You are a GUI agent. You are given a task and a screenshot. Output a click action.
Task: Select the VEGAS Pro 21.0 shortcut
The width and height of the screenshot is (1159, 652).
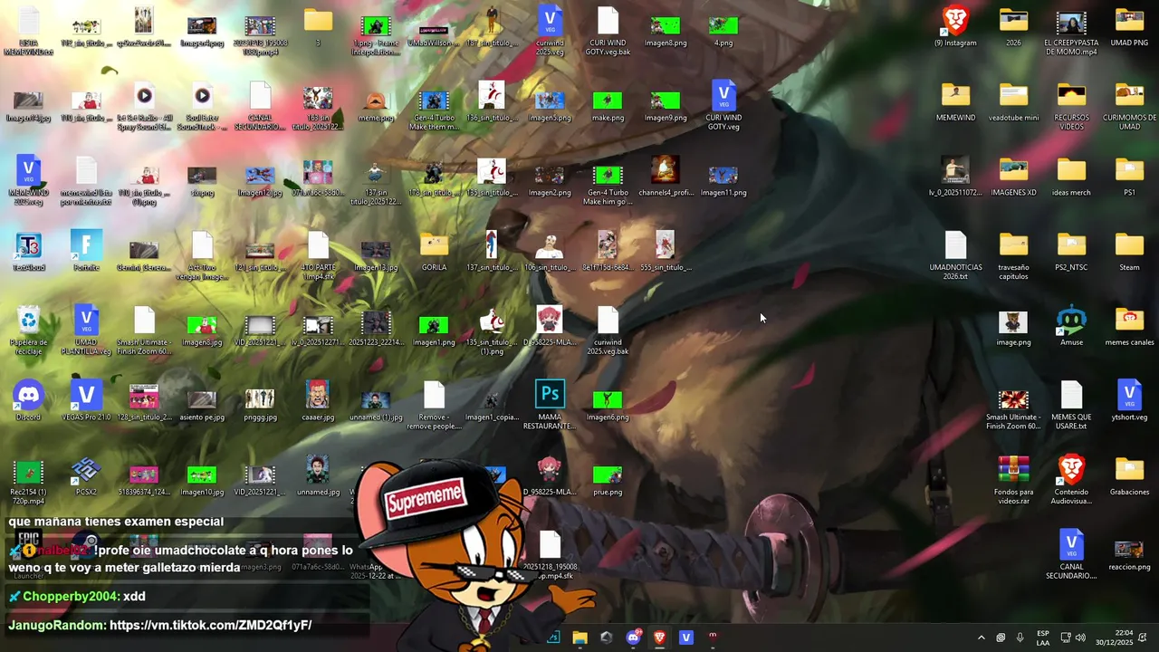(86, 401)
